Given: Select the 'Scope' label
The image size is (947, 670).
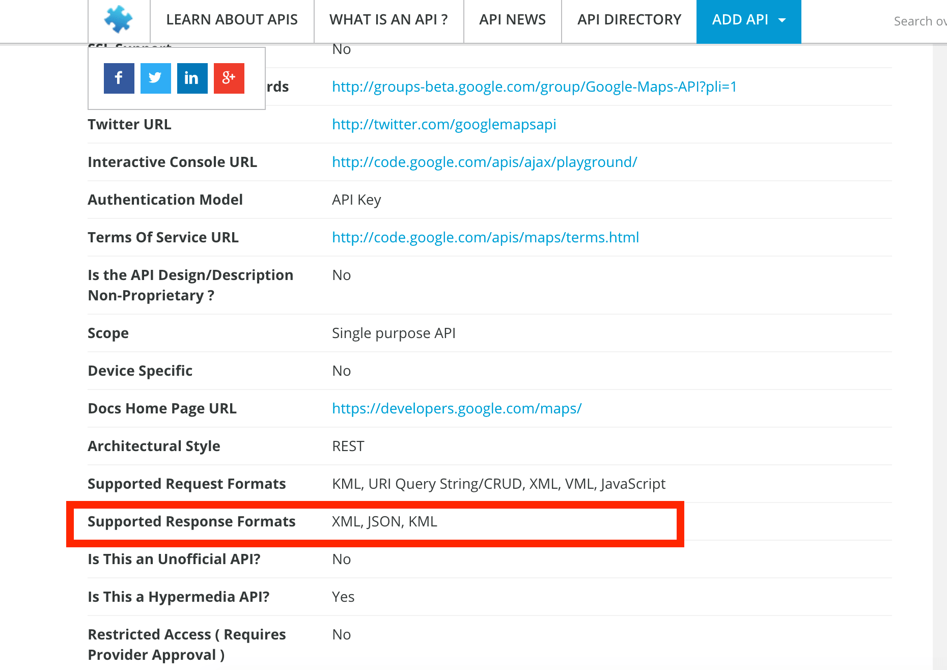Looking at the screenshot, I should pos(108,333).
